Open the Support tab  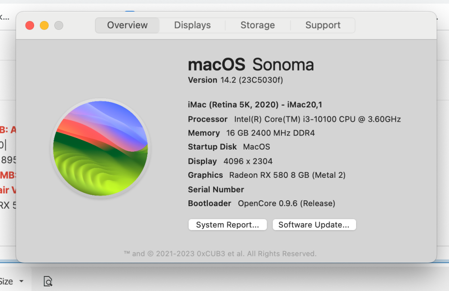(323, 25)
